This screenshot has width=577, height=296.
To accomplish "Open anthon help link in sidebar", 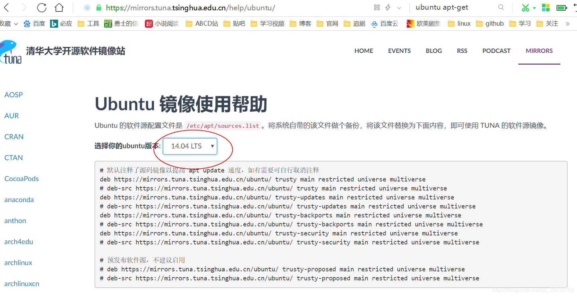I will coord(15,221).
